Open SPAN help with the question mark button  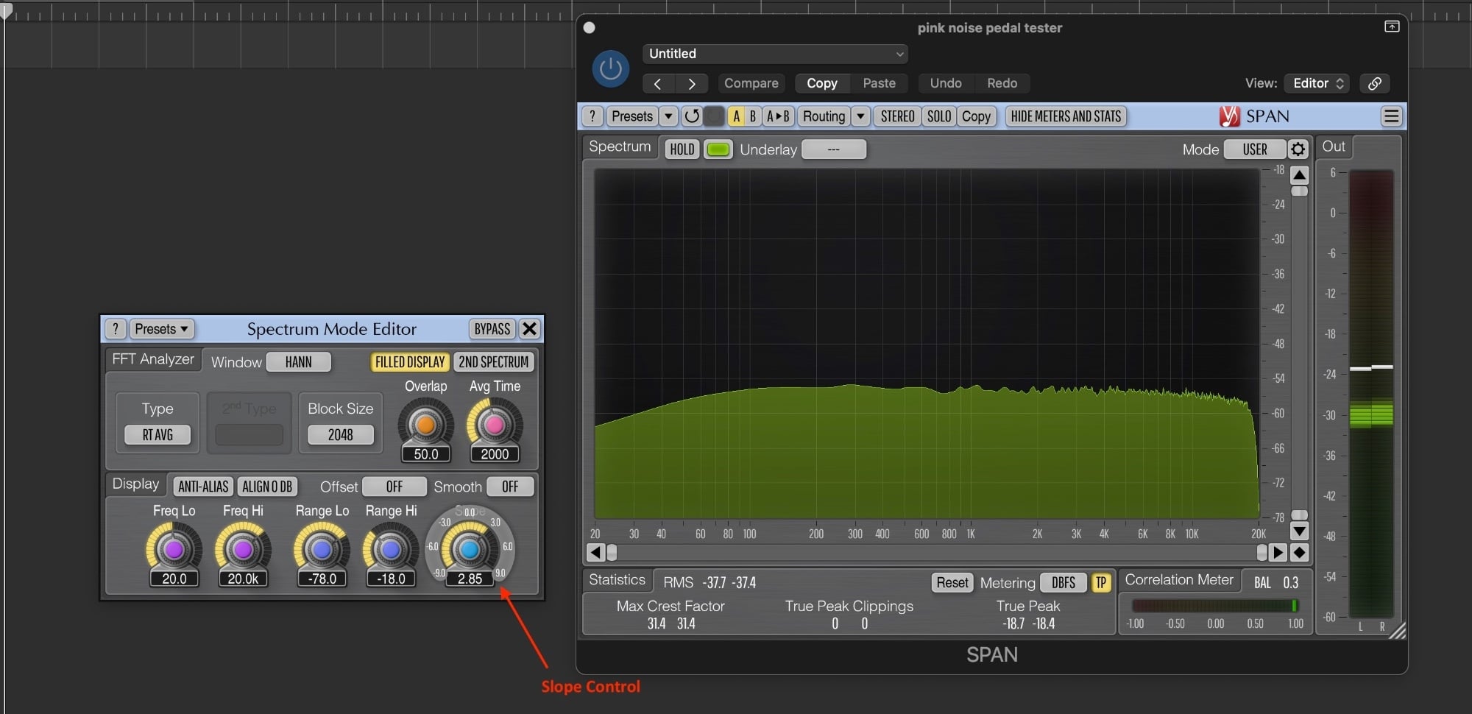(x=592, y=116)
